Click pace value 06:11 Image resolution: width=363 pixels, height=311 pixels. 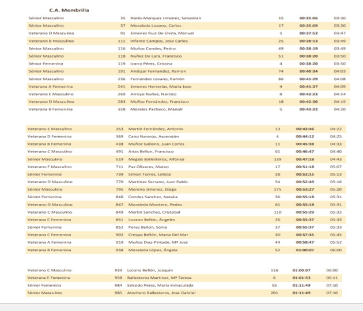[x=332, y=278]
